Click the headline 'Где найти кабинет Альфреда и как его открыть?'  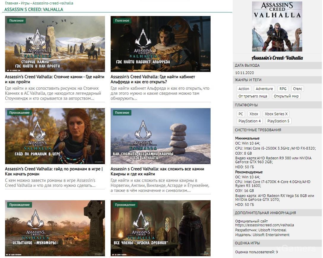tap(153, 79)
